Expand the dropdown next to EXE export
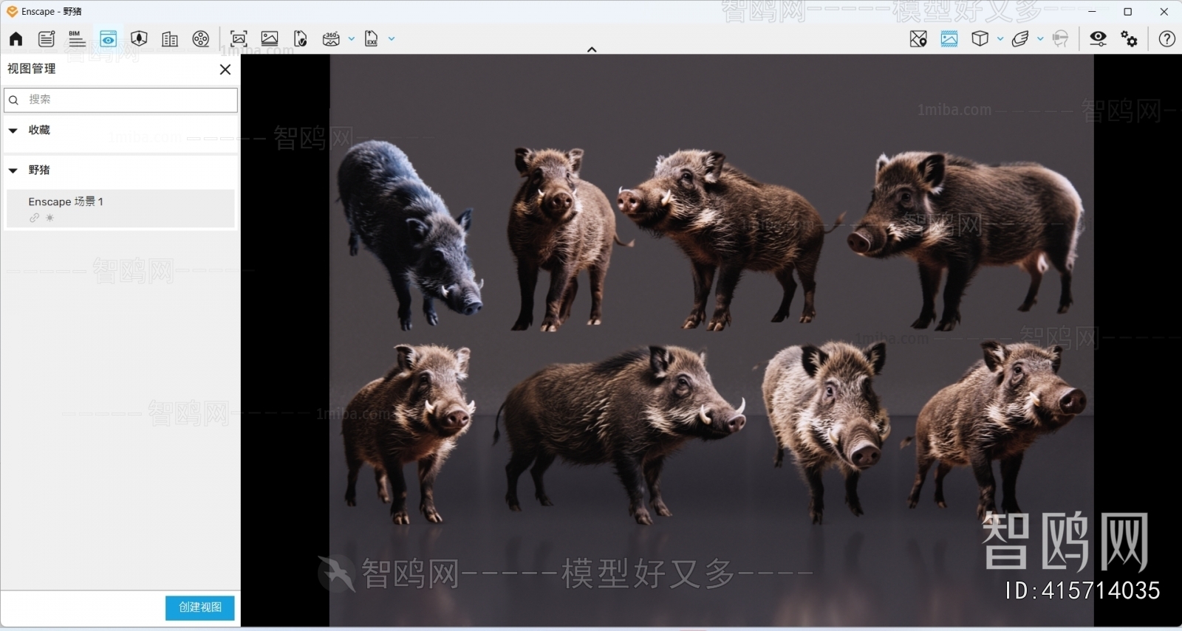Image resolution: width=1182 pixels, height=631 pixels. coord(392,39)
